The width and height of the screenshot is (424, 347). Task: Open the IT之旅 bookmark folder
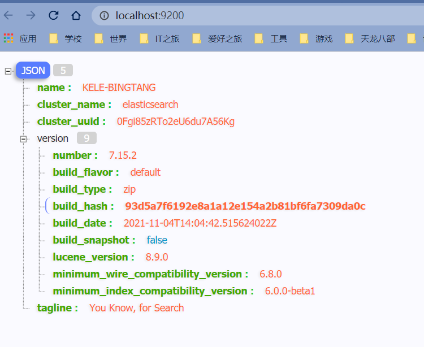click(160, 38)
